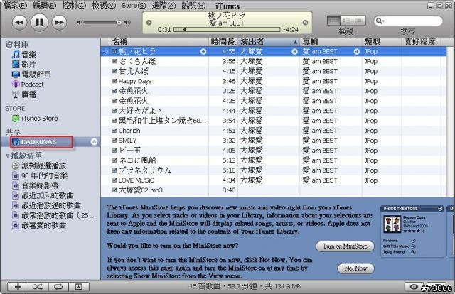Open the search magnifier dropdown

380,21
